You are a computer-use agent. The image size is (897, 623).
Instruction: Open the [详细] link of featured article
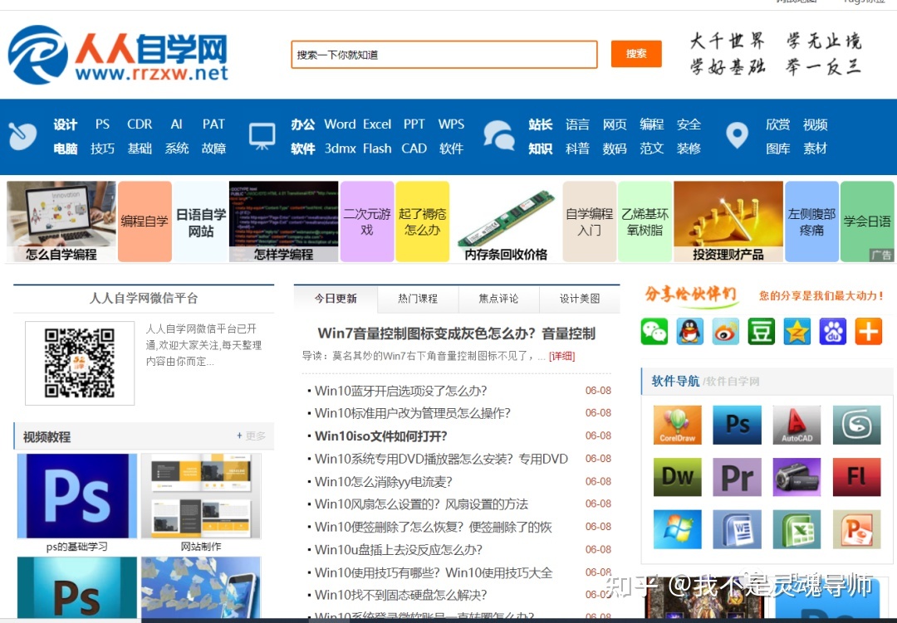coord(561,356)
